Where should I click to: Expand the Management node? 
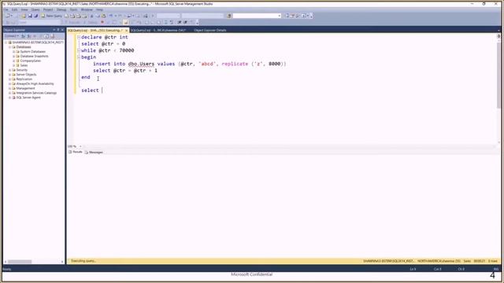point(10,88)
